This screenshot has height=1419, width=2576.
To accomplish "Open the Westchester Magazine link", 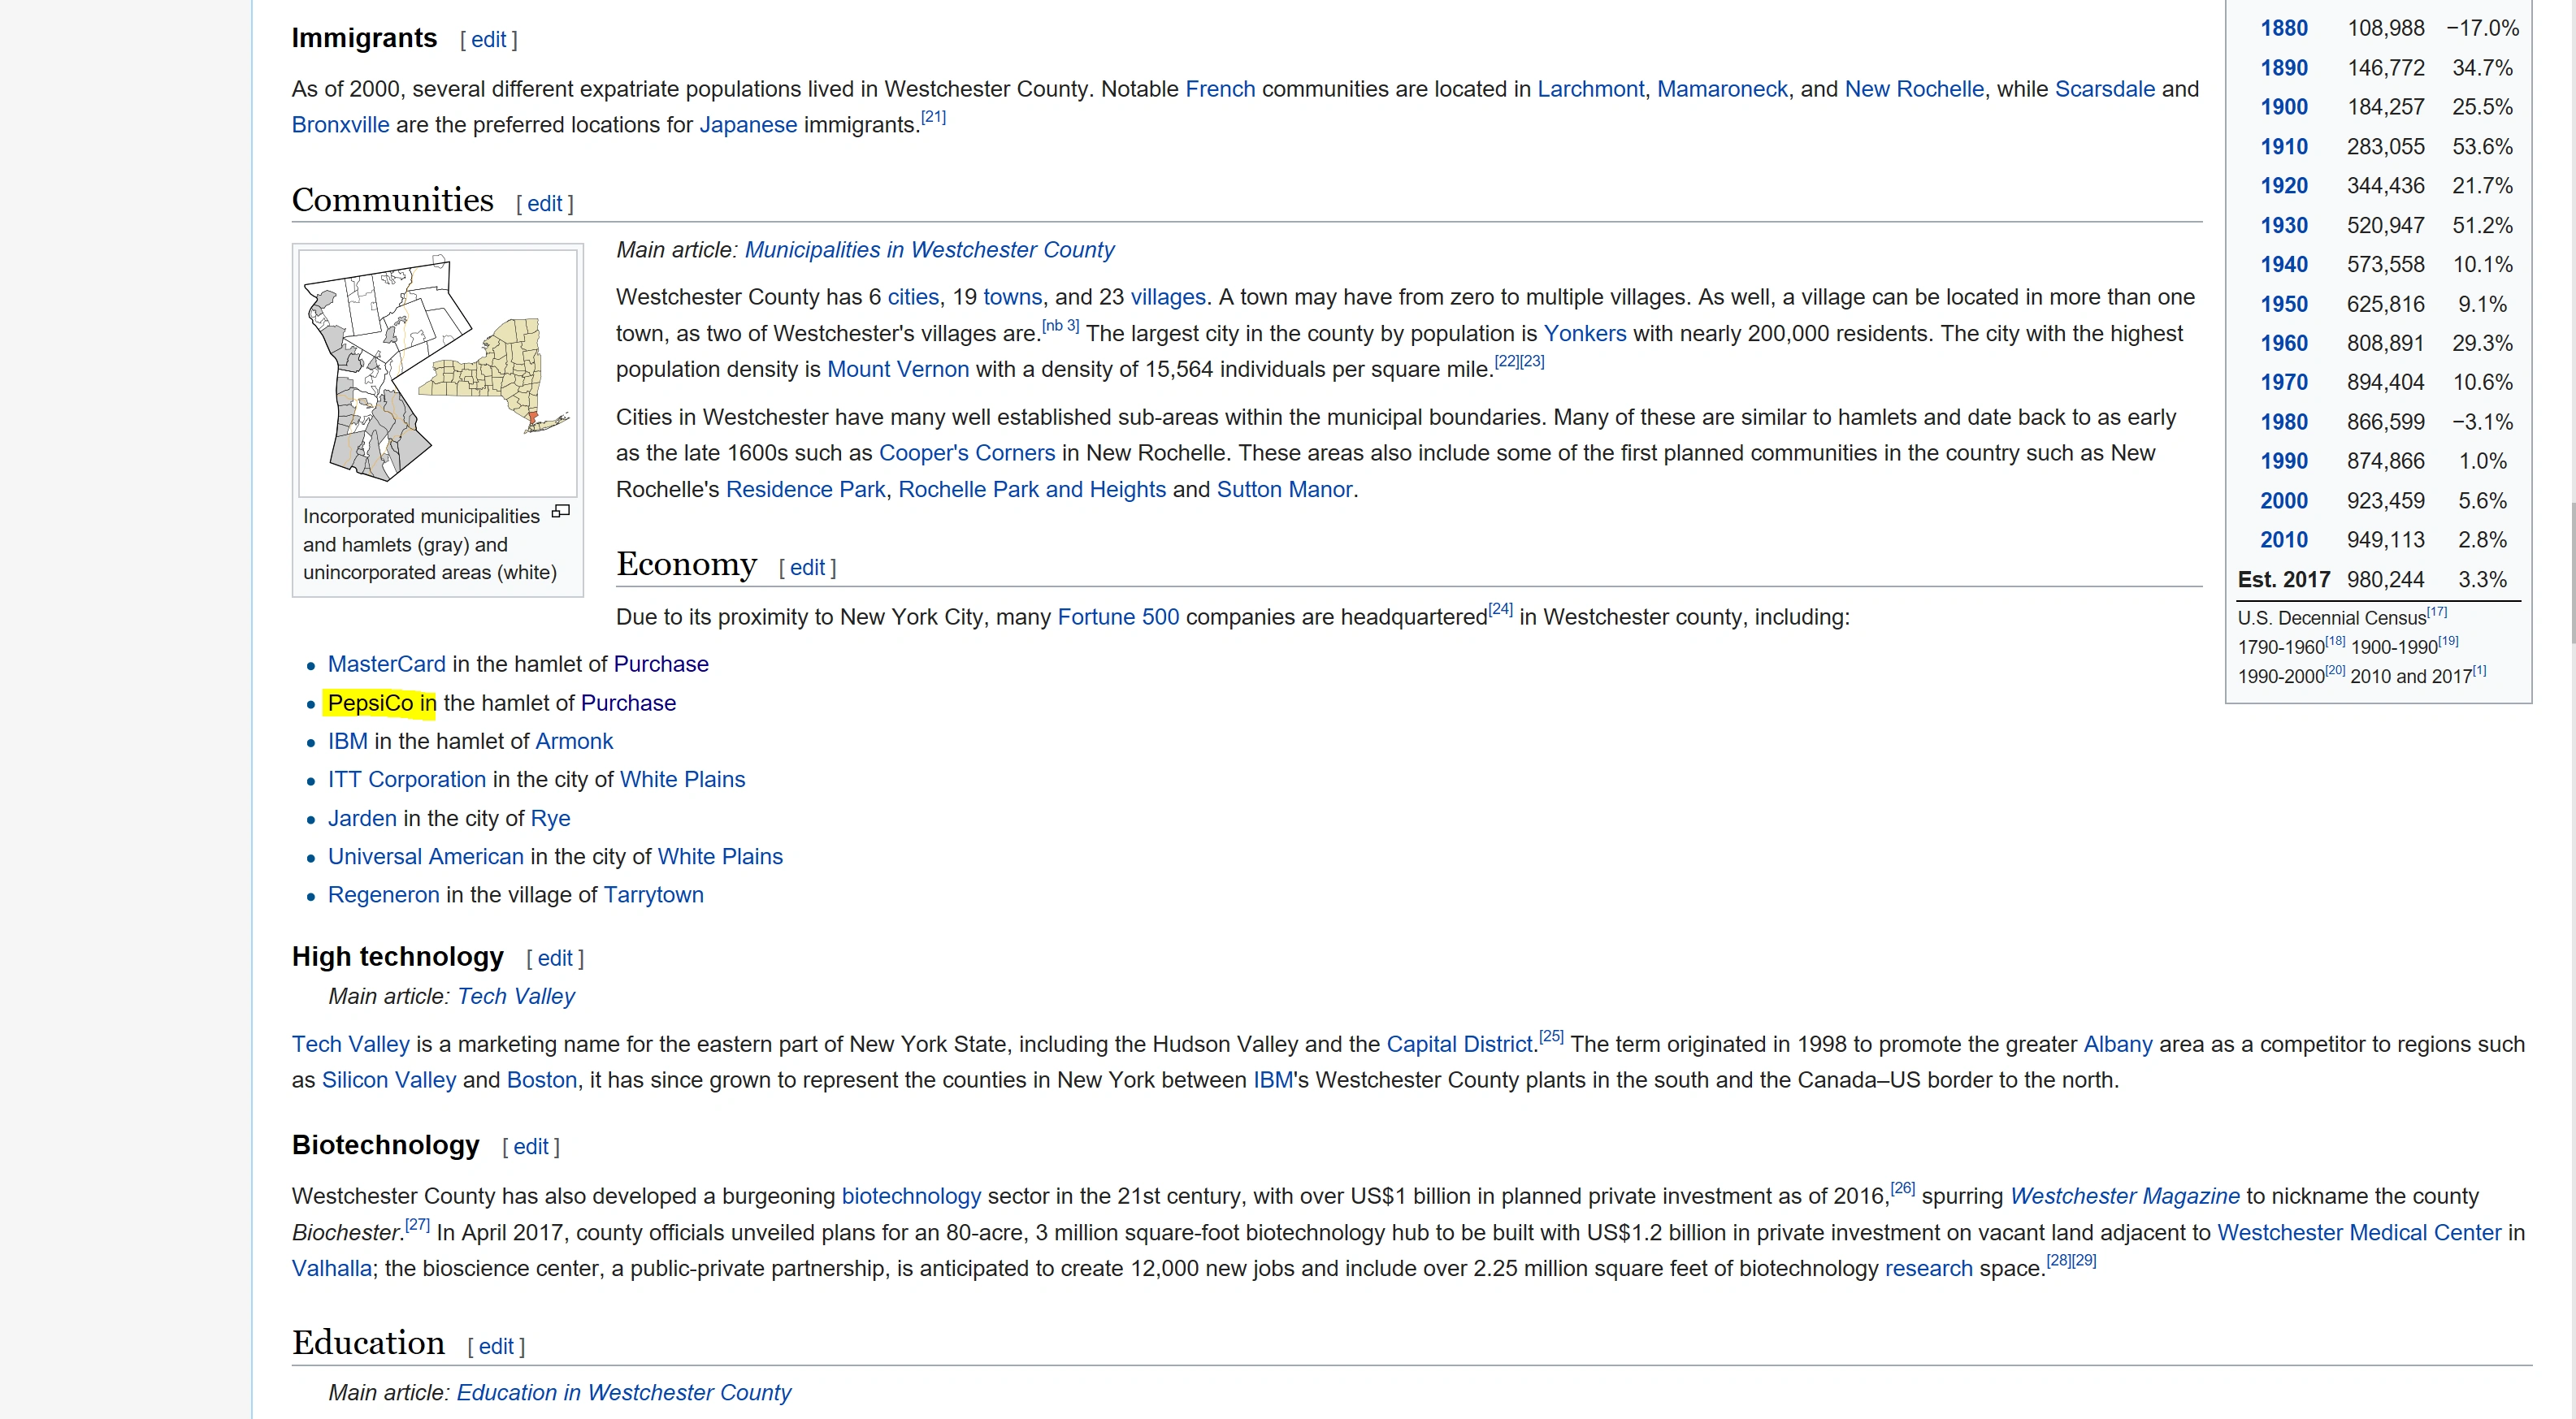I will tap(2124, 1196).
